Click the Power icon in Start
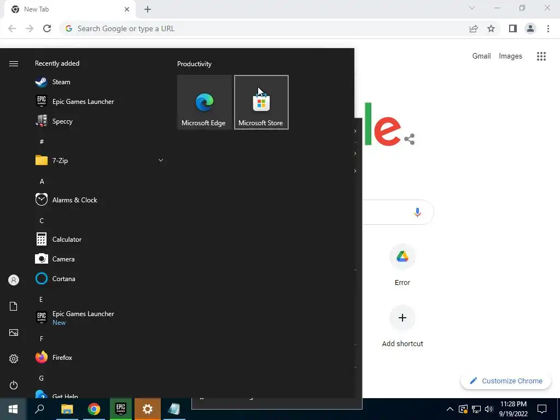560x420 pixels. point(14,385)
